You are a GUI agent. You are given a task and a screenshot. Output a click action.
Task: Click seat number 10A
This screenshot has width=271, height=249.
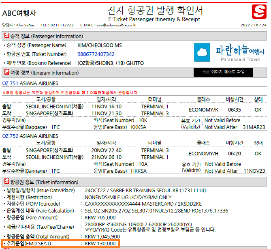(x=143, y=164)
